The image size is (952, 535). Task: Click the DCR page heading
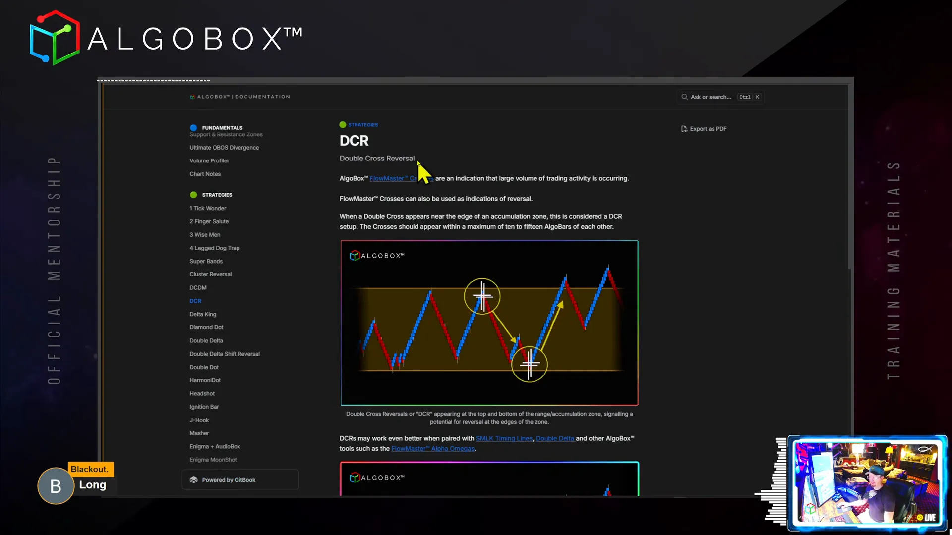click(354, 141)
